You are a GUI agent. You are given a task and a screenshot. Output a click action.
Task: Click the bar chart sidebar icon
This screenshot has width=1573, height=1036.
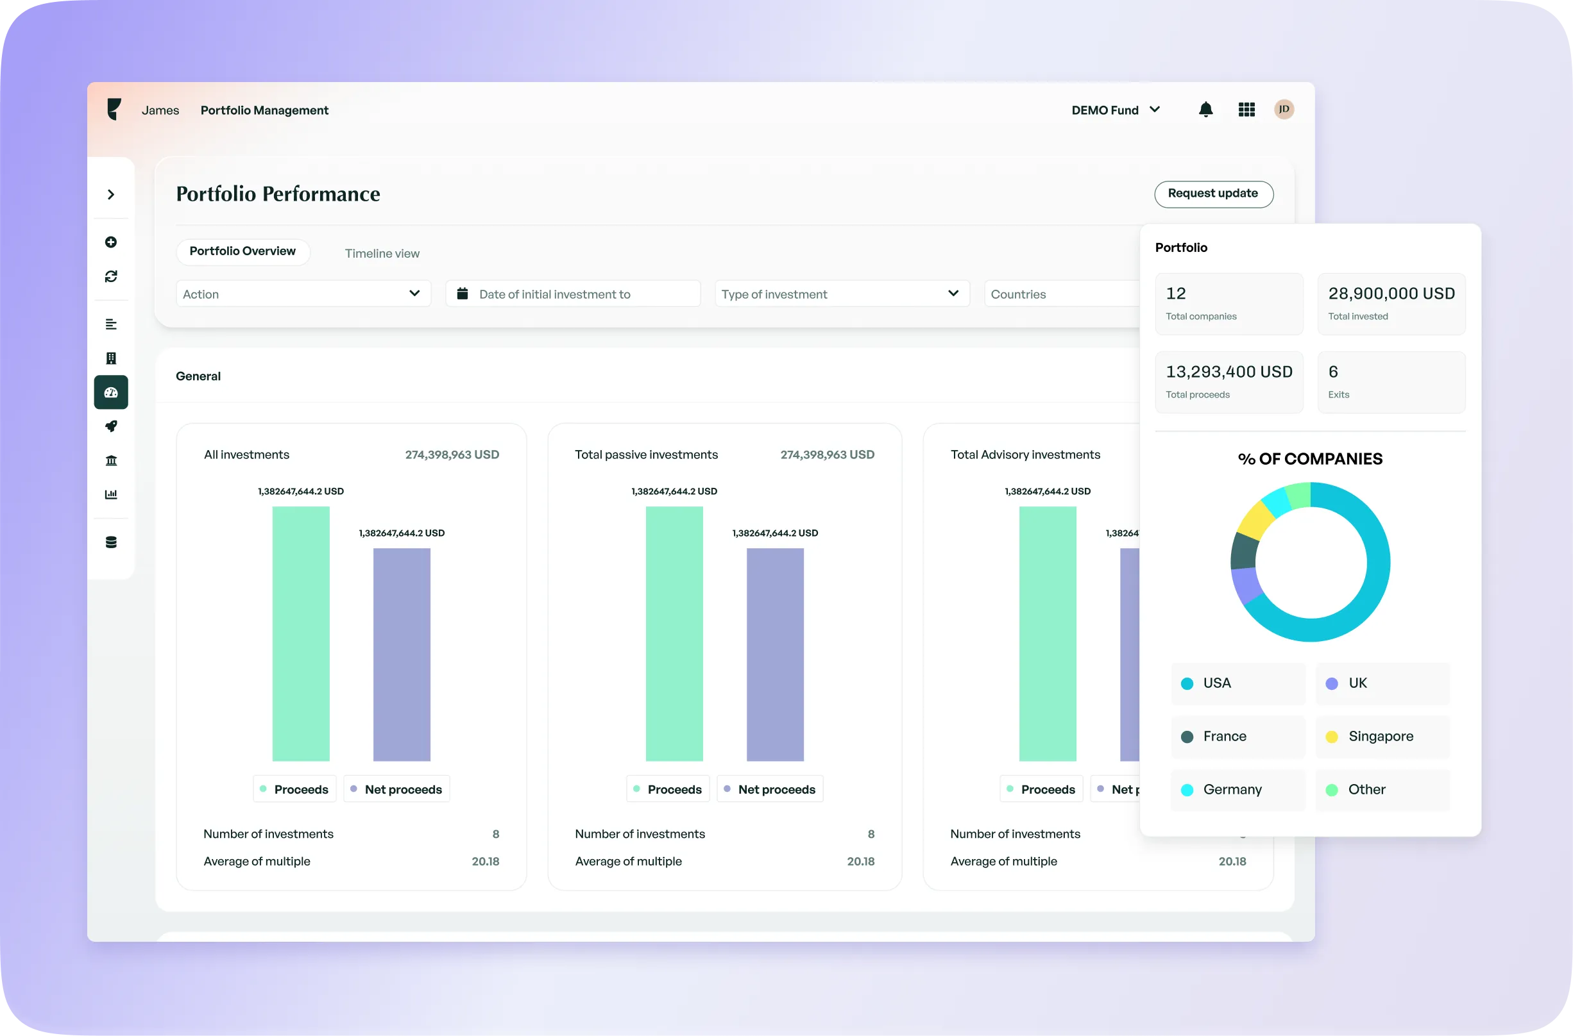(111, 494)
